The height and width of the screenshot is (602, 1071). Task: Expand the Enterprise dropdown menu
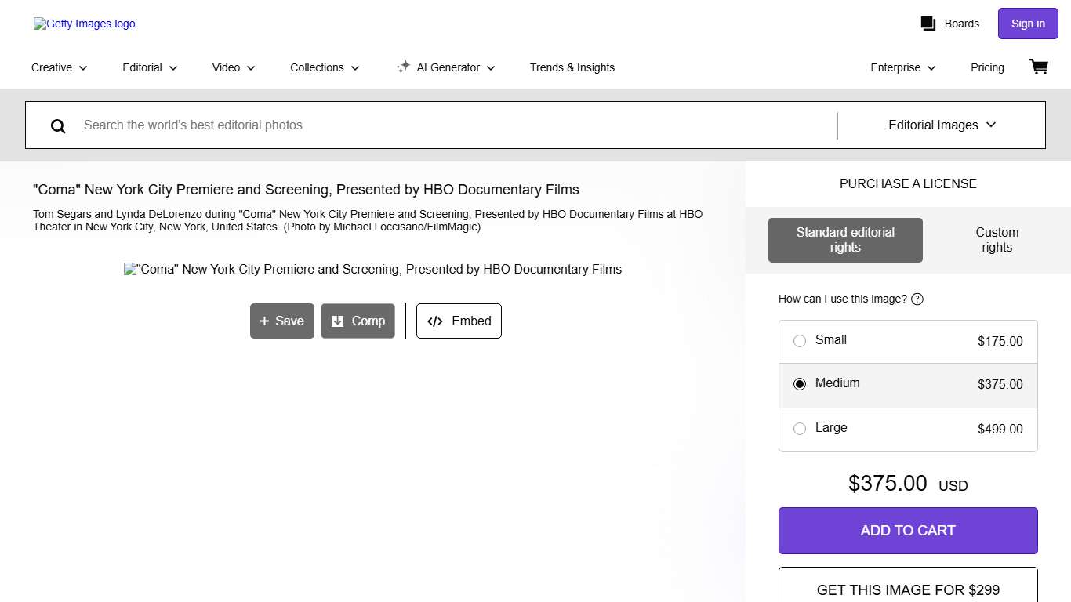(x=903, y=67)
